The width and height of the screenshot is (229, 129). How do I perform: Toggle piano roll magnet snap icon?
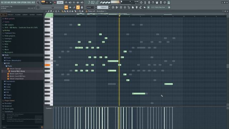(51, 11)
